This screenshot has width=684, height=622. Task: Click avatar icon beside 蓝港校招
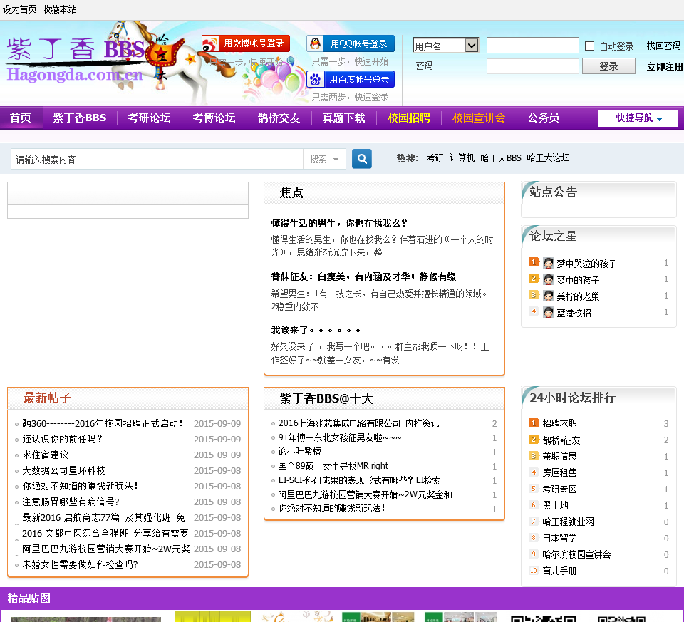[549, 312]
